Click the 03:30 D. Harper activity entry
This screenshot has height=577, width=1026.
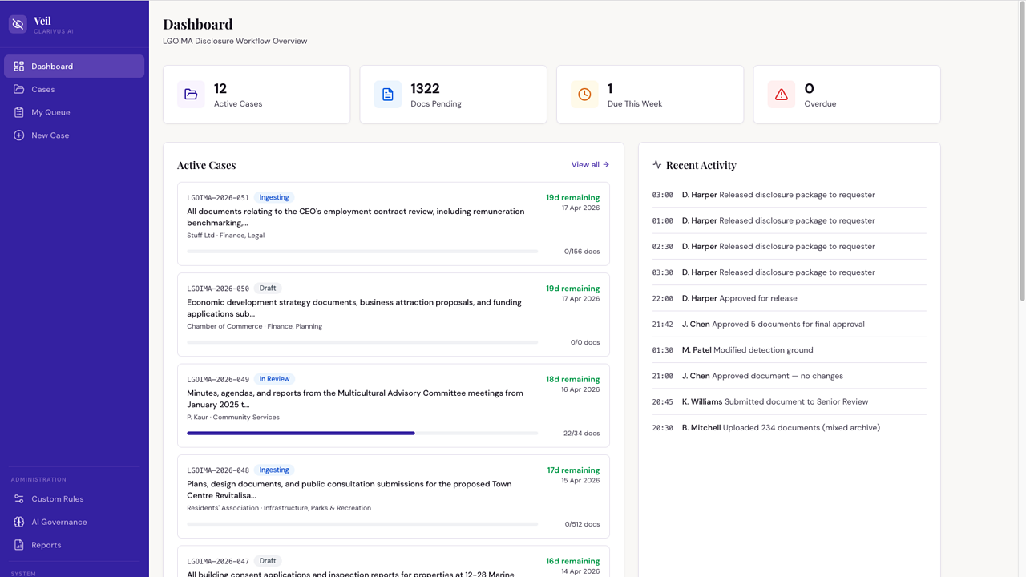[789, 272]
